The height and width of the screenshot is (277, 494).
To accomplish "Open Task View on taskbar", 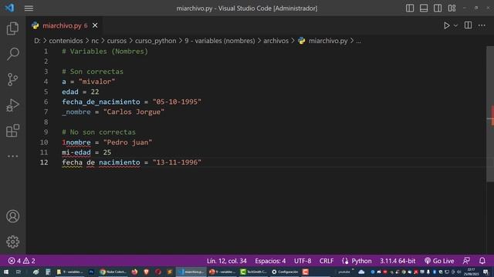I will pos(18,272).
